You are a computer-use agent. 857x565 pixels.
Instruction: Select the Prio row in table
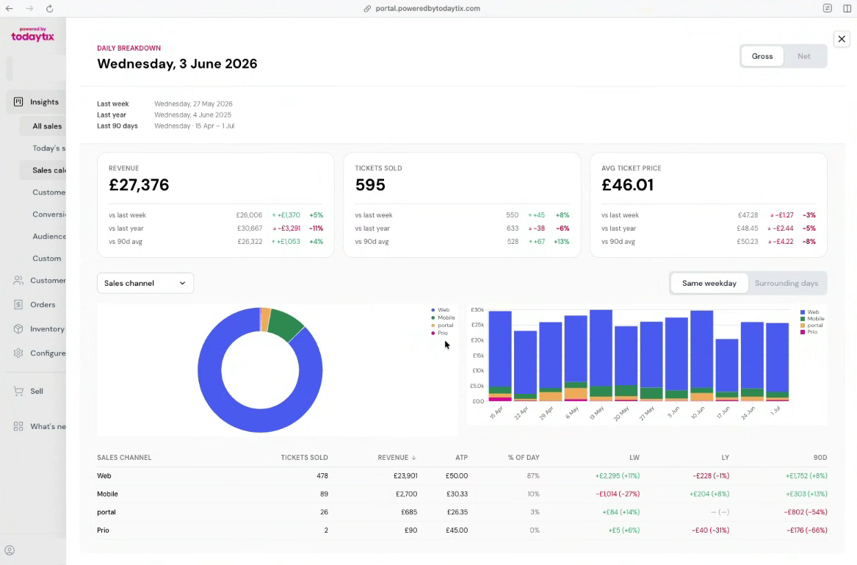462,530
